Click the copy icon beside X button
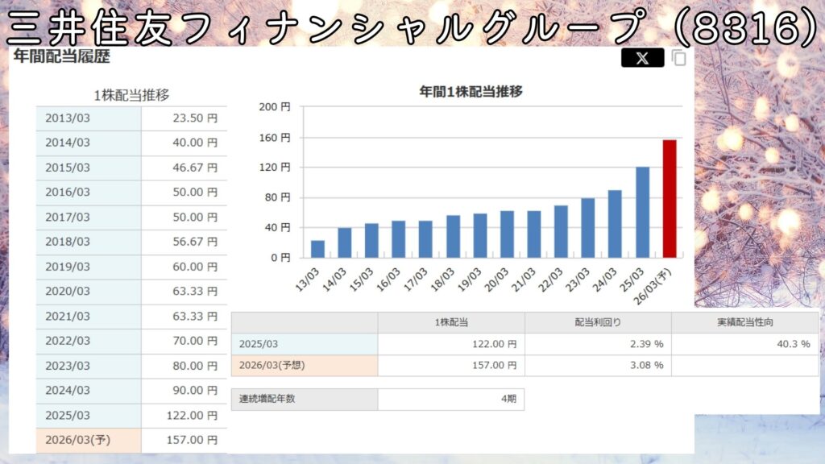The height and width of the screenshot is (464, 825). click(679, 58)
